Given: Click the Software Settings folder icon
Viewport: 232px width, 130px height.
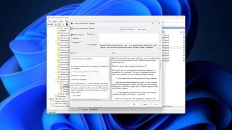Looking at the screenshot, I should click(x=53, y=101).
